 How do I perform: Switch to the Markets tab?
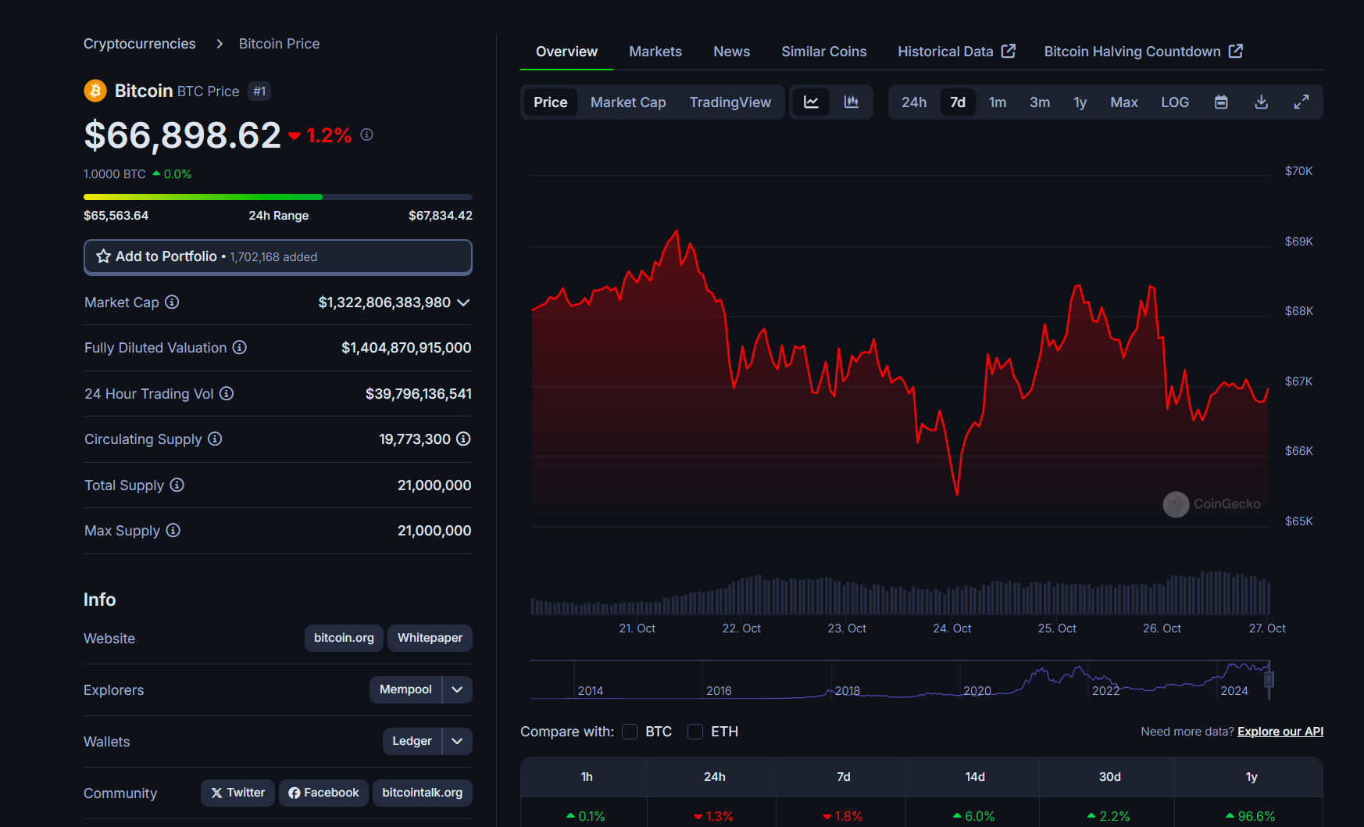655,52
